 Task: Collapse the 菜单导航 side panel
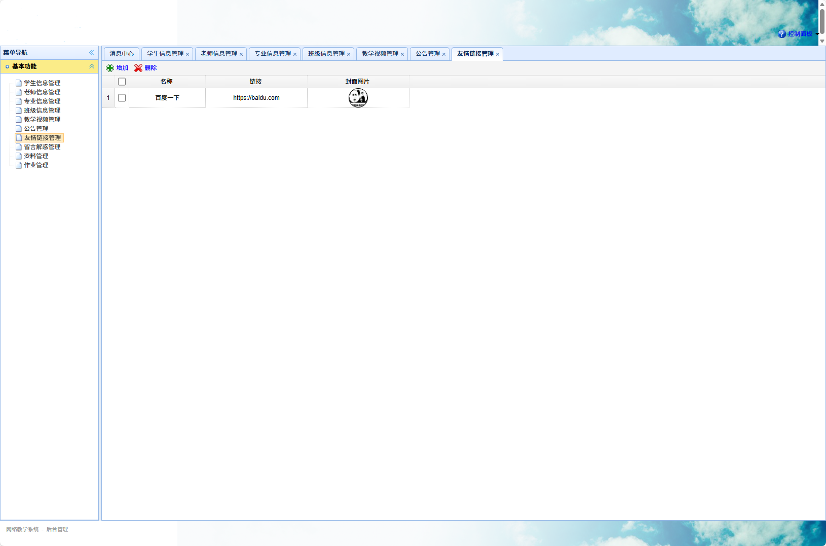coord(92,53)
